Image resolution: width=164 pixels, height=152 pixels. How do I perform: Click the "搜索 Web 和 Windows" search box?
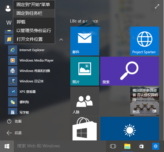(x=60, y=146)
